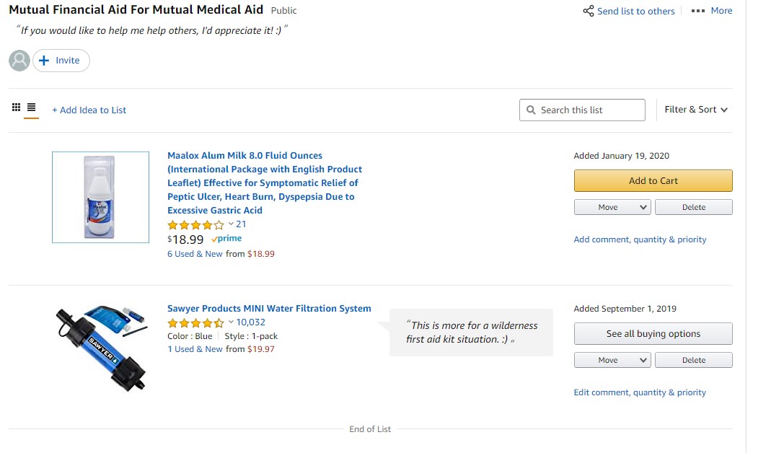
Task: Click the plus Invite button
Action: coord(61,61)
